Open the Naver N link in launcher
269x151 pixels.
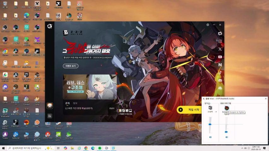point(220,65)
